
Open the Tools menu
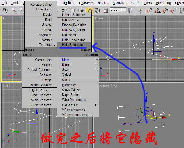tap(15, 3)
